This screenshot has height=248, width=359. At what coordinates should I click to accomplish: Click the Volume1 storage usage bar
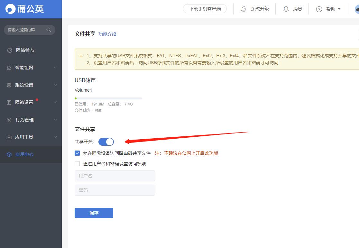(108, 98)
